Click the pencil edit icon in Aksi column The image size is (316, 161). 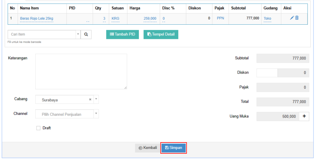point(292,18)
